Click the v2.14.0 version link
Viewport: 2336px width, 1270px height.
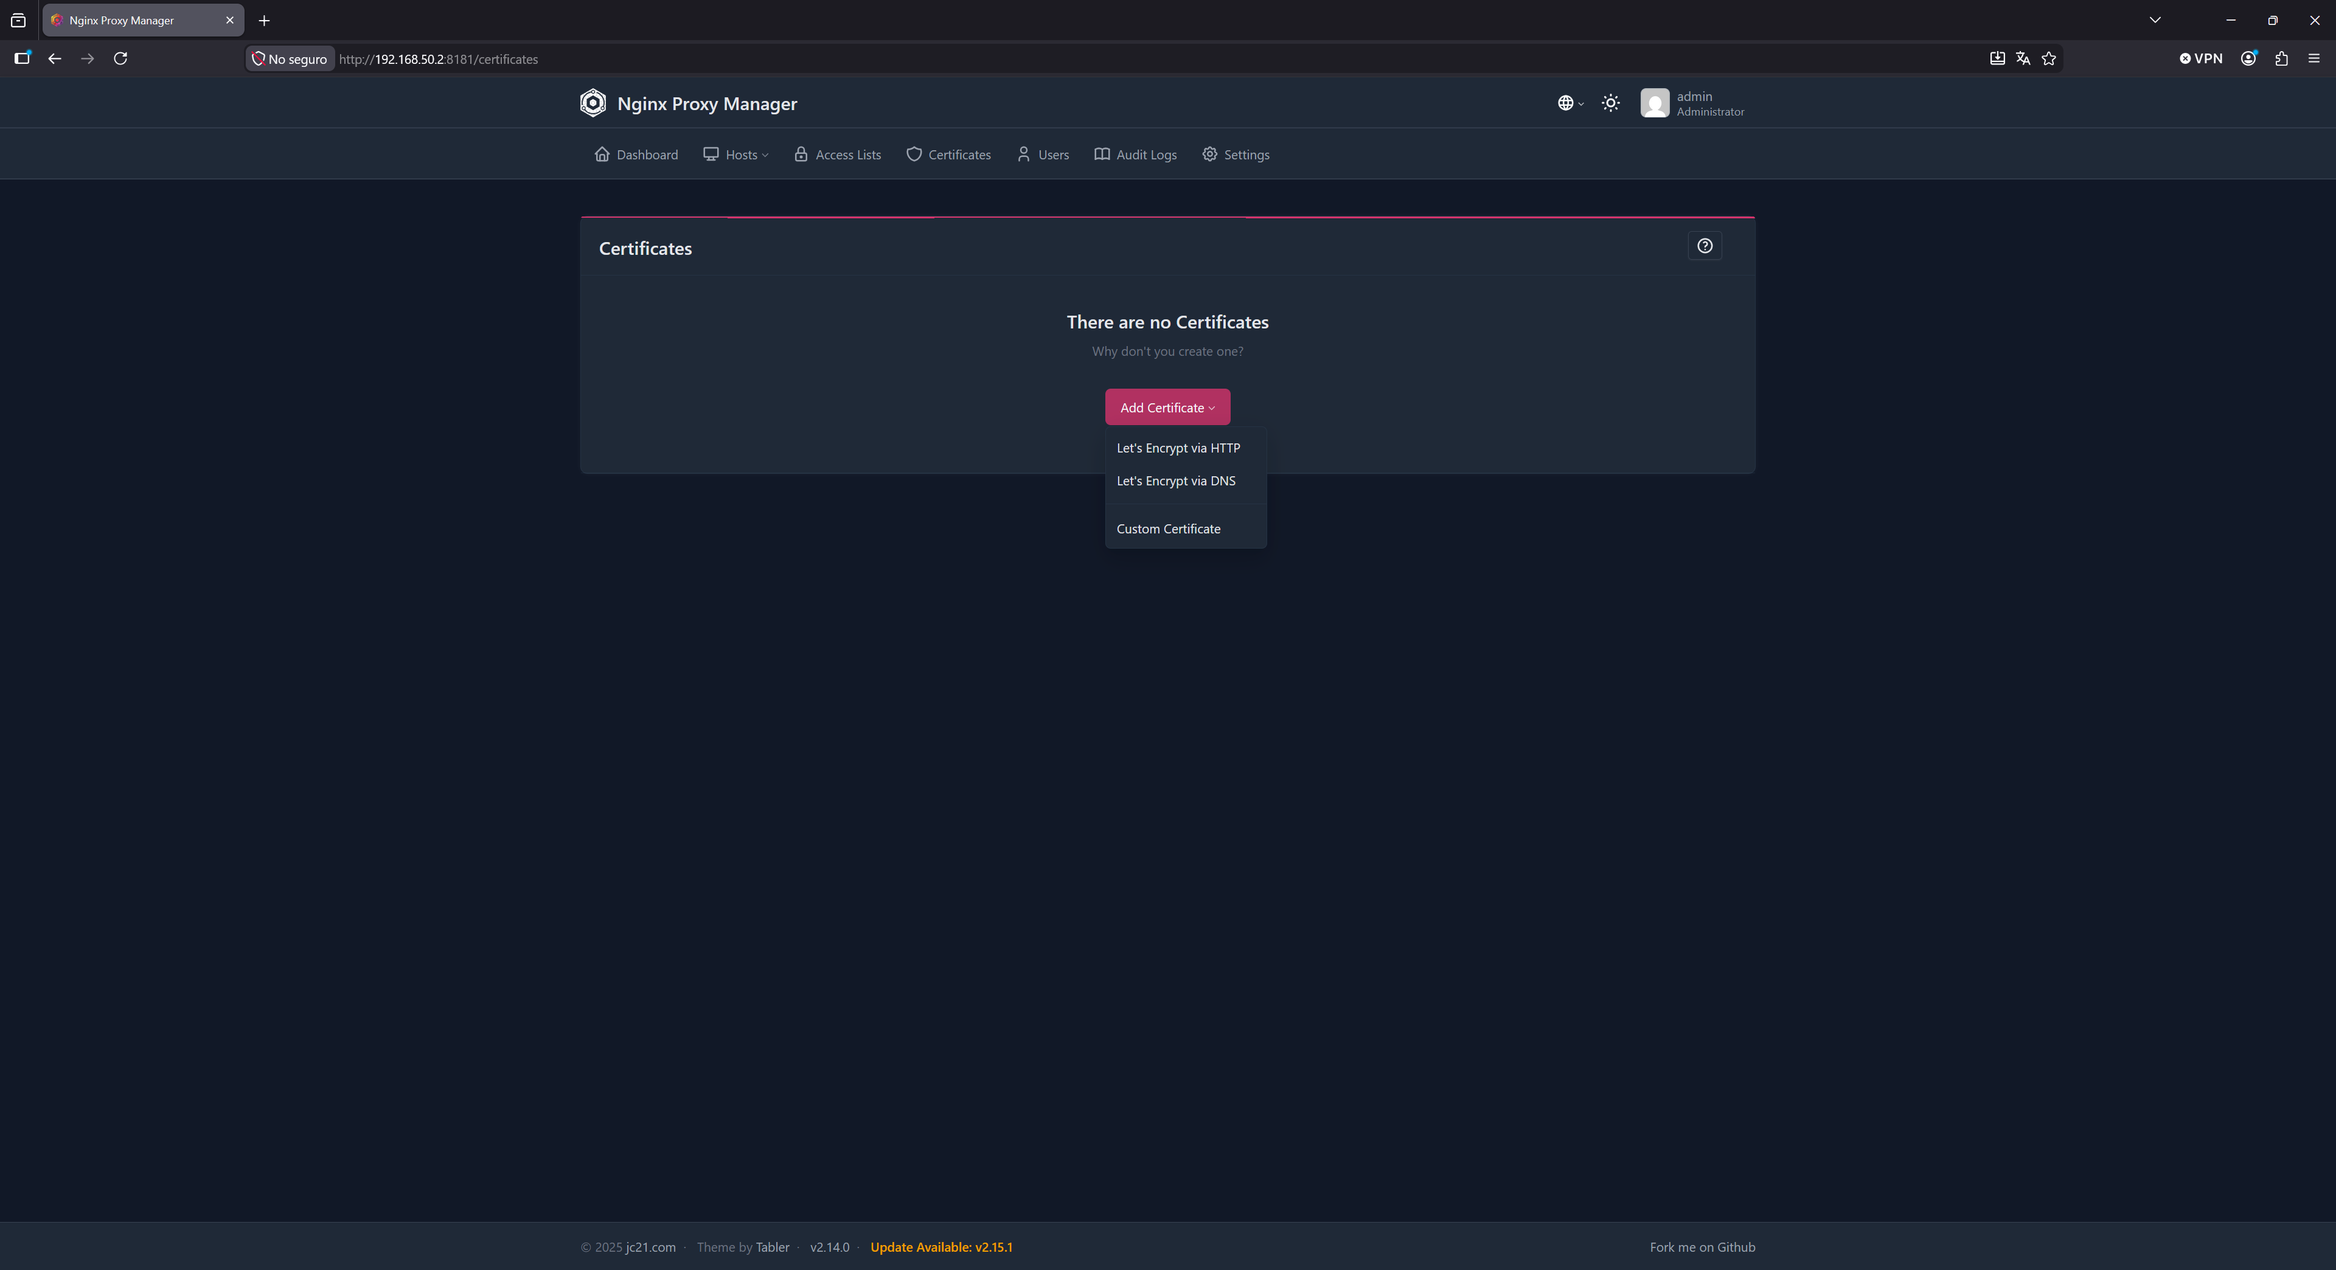830,1247
